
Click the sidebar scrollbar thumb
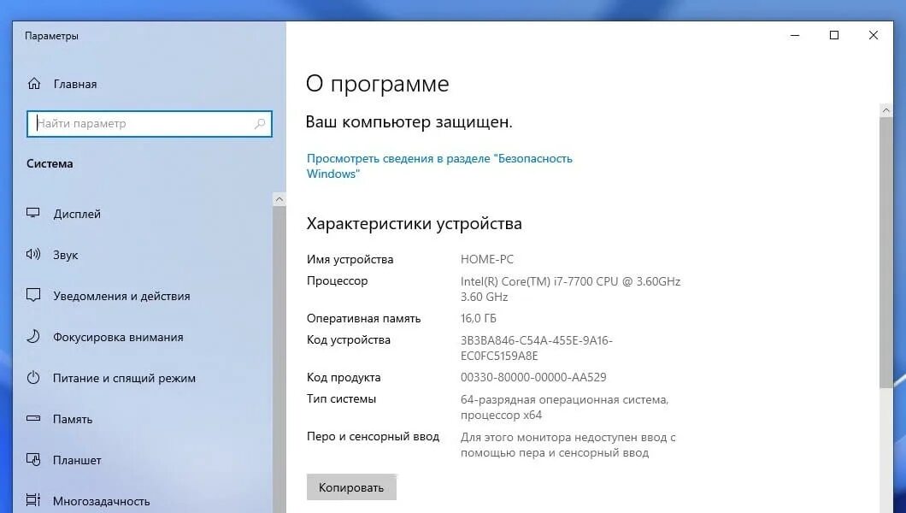tap(279, 359)
